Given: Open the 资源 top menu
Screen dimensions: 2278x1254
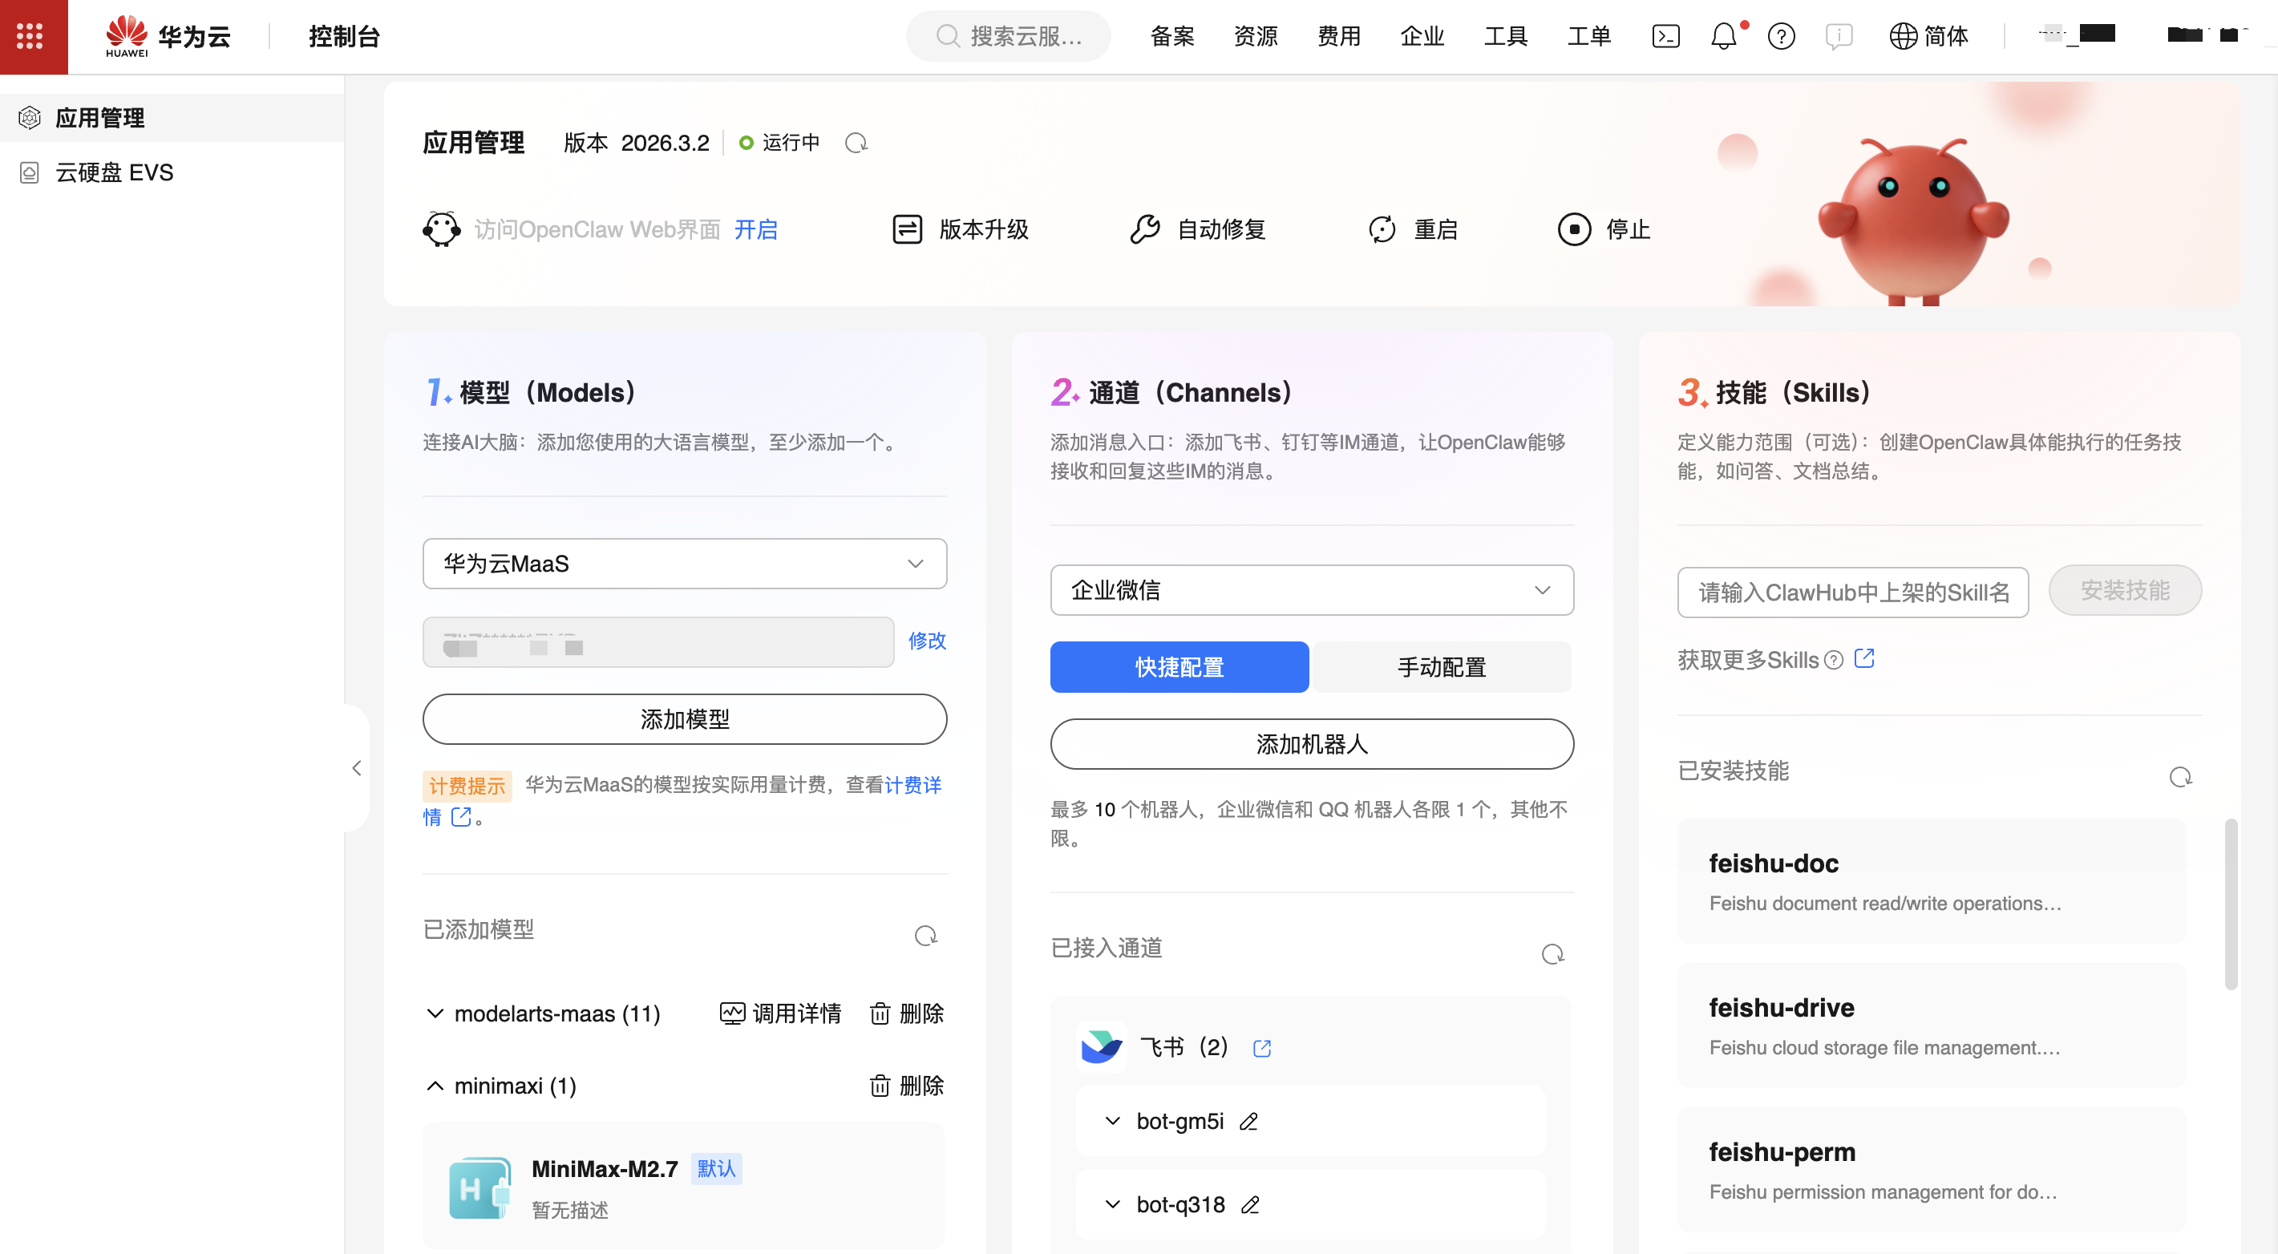Looking at the screenshot, I should pyautogui.click(x=1256, y=36).
